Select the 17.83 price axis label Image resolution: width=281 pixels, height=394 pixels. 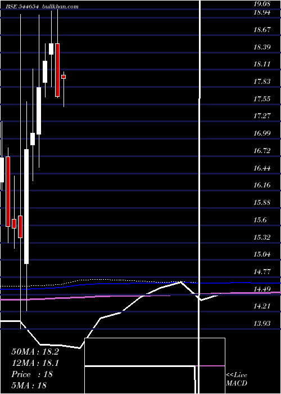click(262, 82)
